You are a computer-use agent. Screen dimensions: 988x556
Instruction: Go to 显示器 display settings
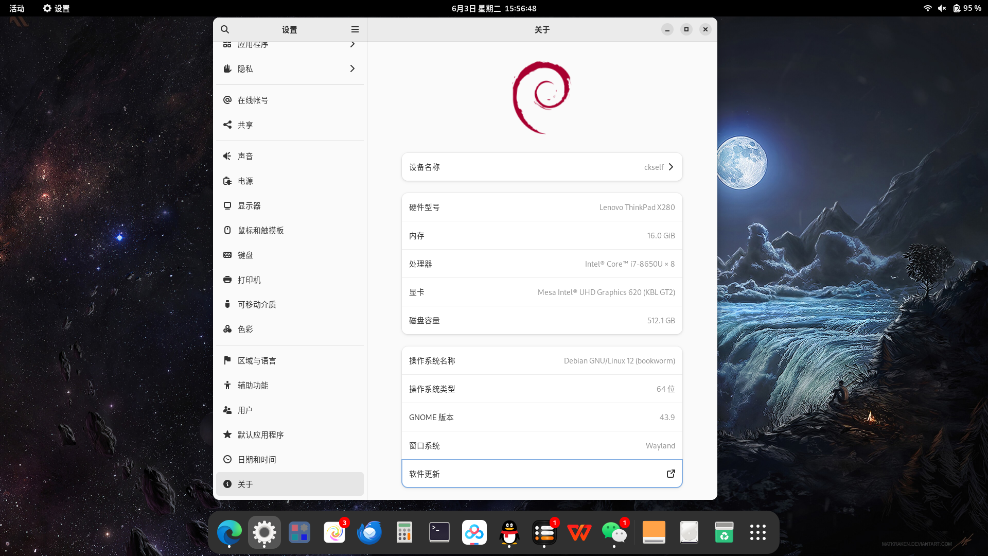pos(290,205)
